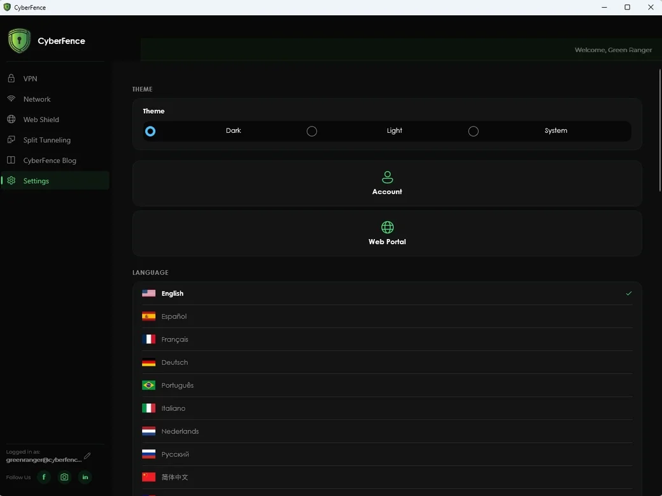This screenshot has width=662, height=496.
Task: Choose Nederlands language
Action: click(387, 431)
